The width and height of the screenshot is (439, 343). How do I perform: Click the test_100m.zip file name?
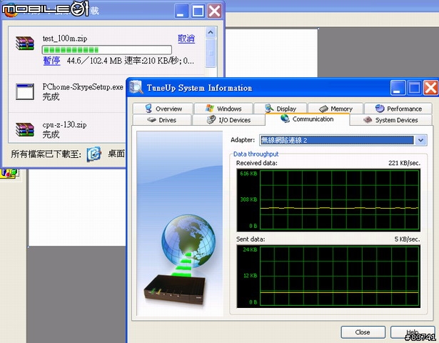point(65,39)
